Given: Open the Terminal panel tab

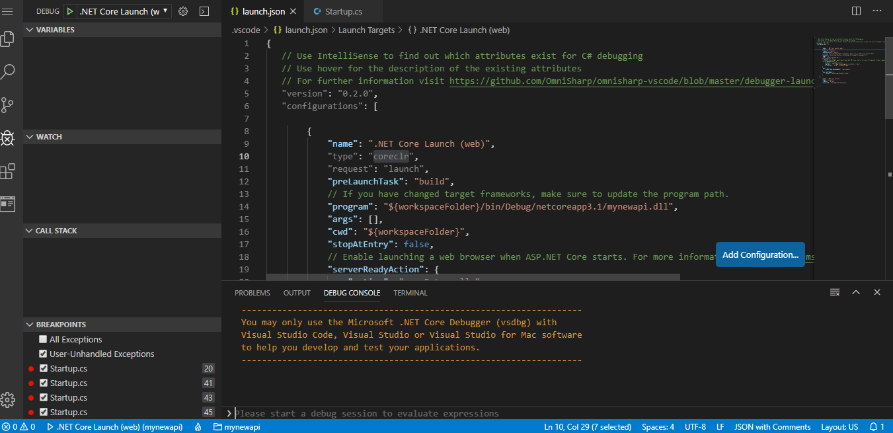Looking at the screenshot, I should [x=410, y=292].
